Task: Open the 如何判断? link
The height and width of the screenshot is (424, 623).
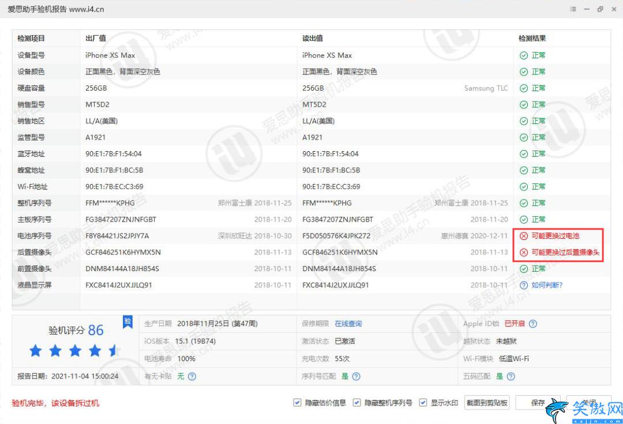Action: point(547,286)
